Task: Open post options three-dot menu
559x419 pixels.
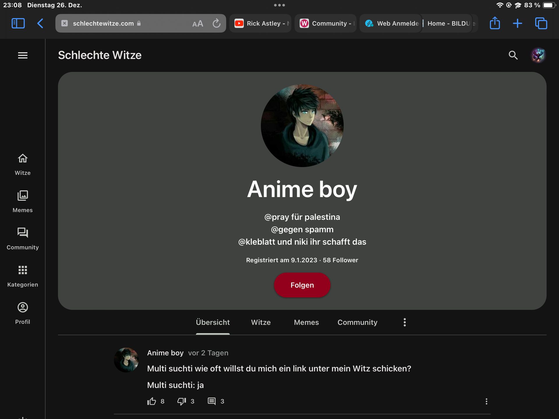Action: (x=486, y=401)
